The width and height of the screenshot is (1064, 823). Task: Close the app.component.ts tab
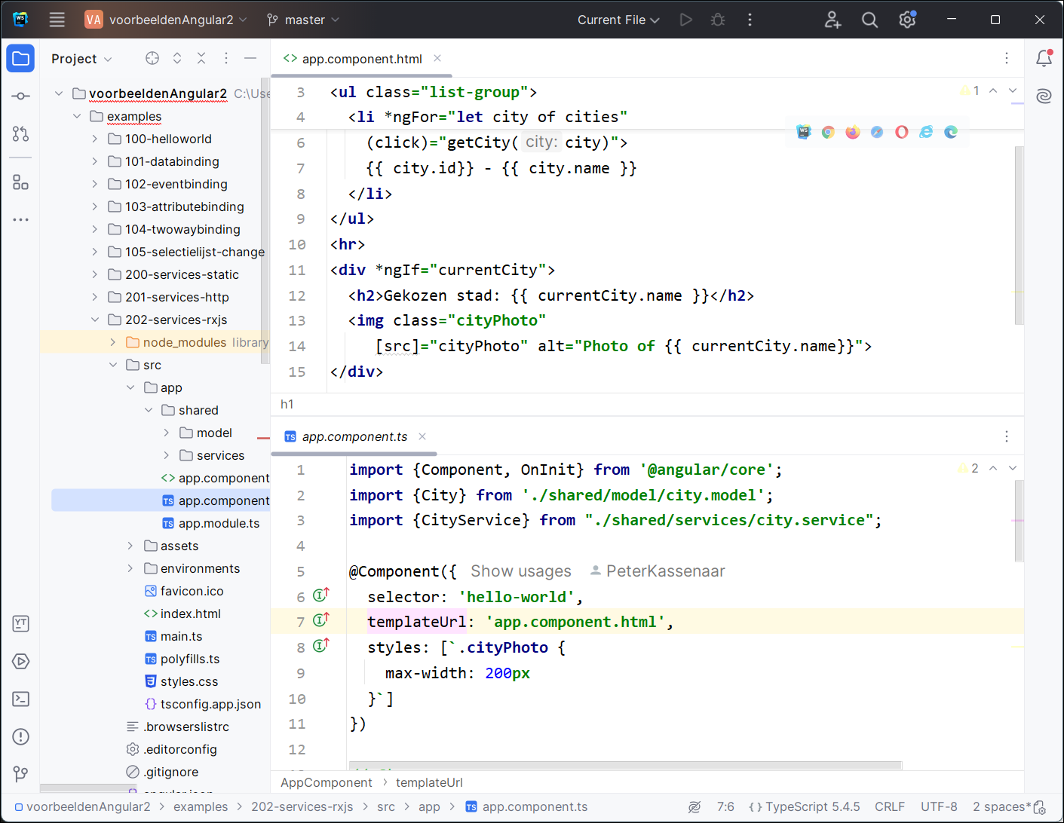click(422, 436)
